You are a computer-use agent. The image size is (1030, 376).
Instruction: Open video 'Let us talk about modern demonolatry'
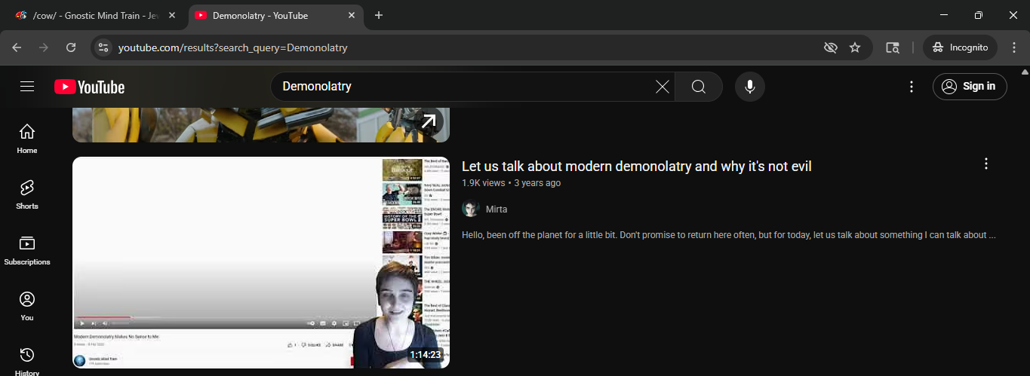(636, 167)
